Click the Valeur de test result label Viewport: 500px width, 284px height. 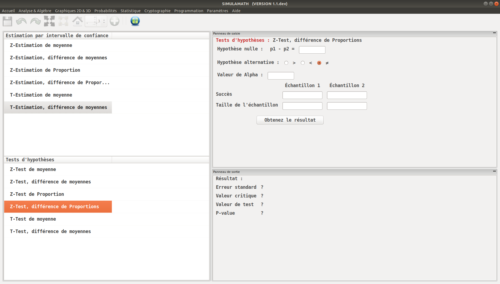pos(235,204)
